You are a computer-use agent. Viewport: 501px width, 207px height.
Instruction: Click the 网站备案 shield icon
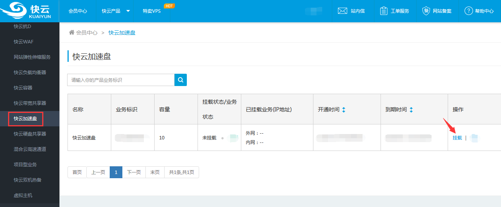coord(426,11)
